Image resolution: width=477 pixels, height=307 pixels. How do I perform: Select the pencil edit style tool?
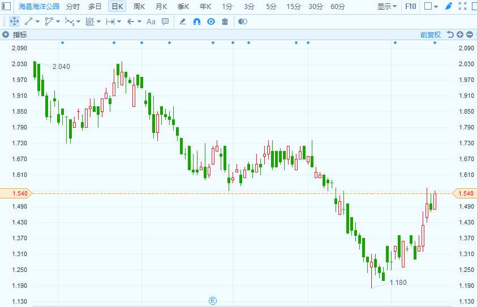click(183, 21)
